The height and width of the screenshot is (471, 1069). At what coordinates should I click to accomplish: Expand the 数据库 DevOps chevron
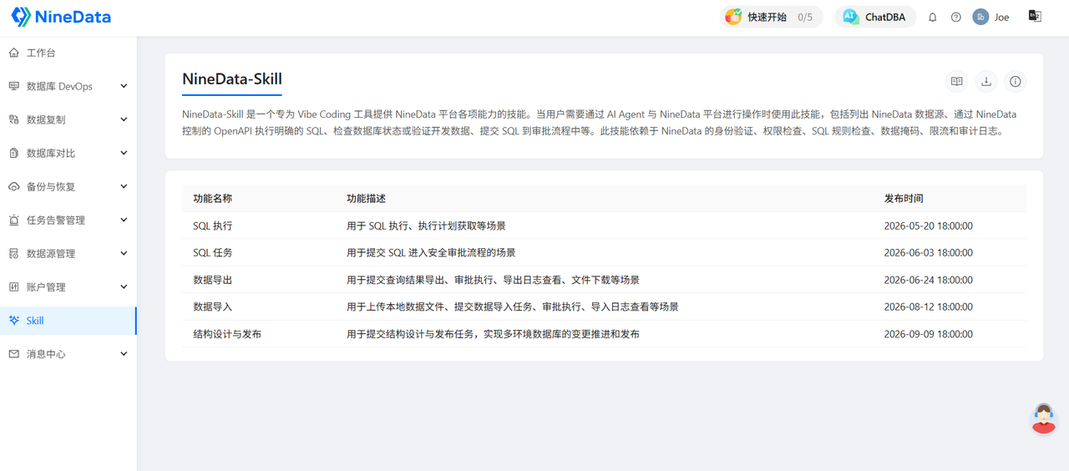pos(124,86)
